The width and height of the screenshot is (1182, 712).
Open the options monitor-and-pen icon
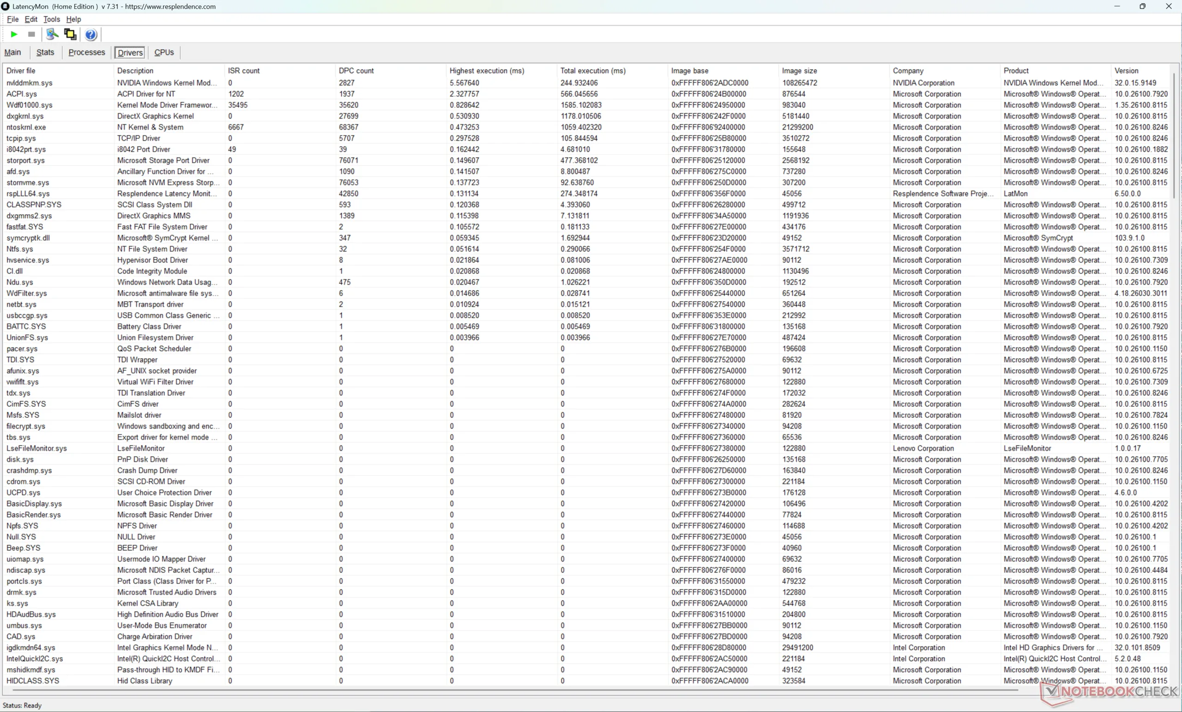point(52,34)
